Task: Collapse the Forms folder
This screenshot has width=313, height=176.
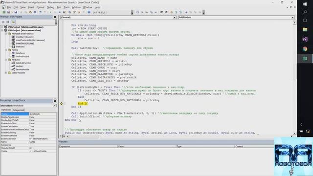Action: (6, 50)
